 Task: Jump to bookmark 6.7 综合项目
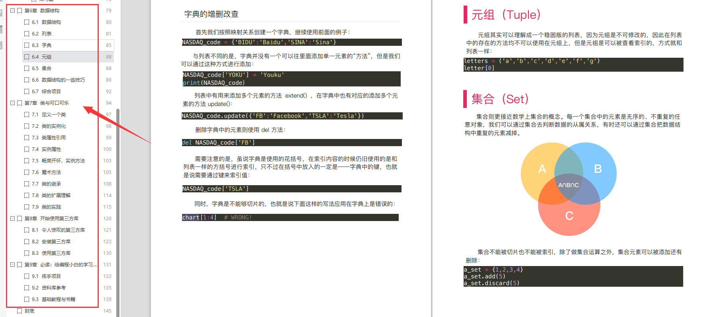coord(46,92)
